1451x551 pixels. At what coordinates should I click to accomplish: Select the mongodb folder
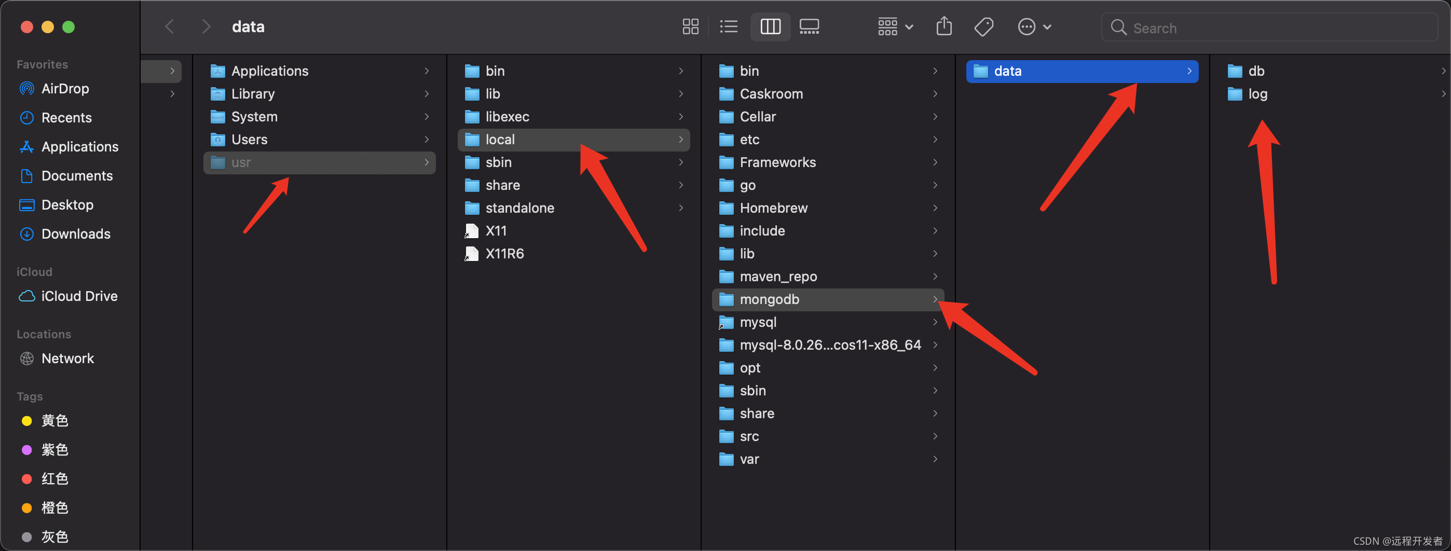[x=828, y=299]
